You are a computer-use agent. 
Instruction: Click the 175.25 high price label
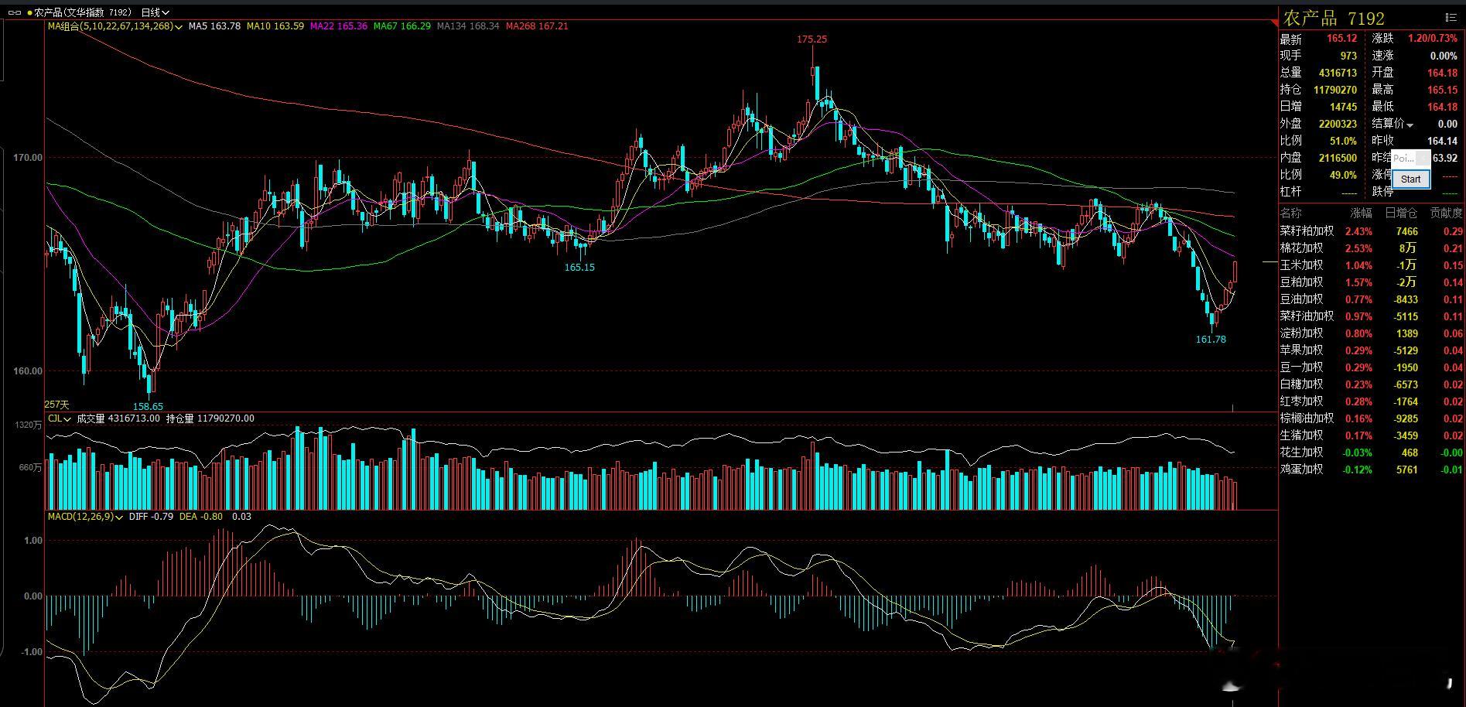tap(812, 39)
